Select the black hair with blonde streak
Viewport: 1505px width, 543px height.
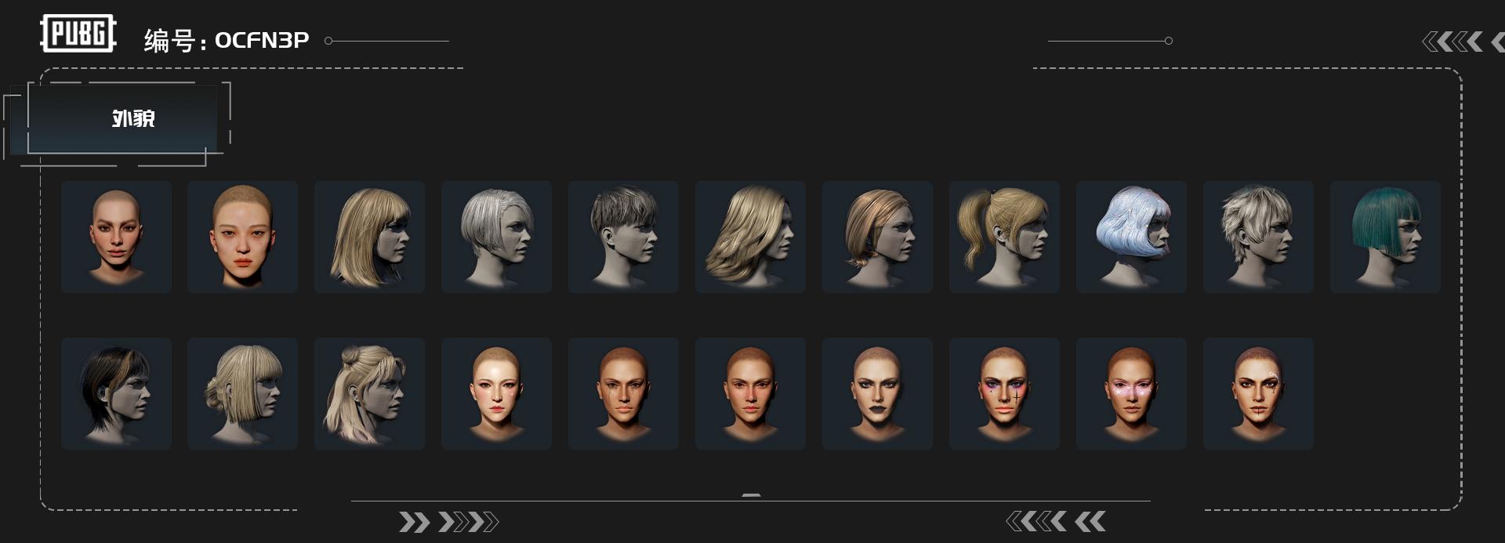tap(116, 393)
